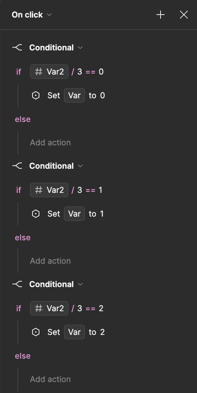Open the On click trigger dropdown
The height and width of the screenshot is (393, 197).
coord(50,15)
